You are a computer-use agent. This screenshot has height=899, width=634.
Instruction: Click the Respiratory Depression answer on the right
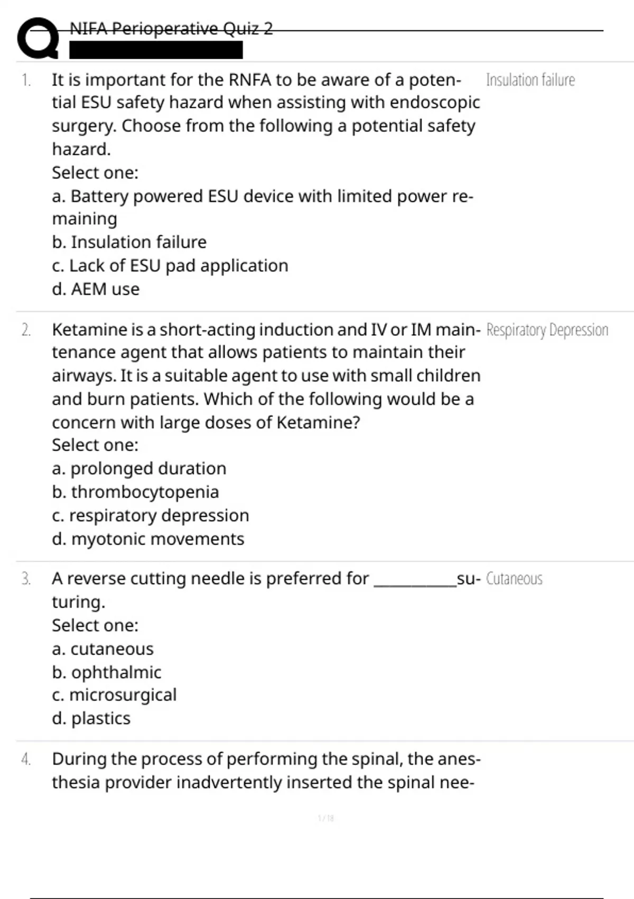click(547, 330)
